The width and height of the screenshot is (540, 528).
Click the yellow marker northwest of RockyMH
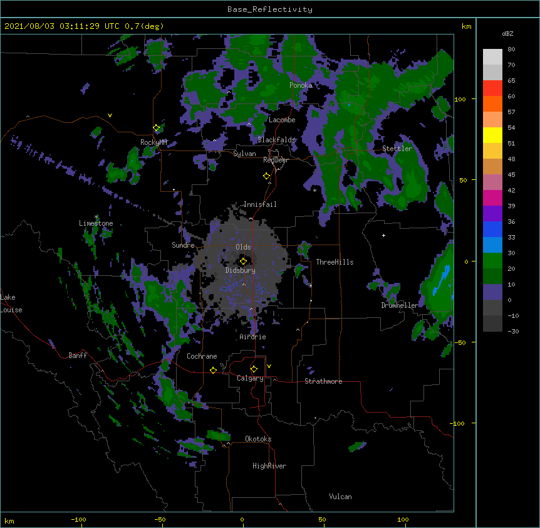tap(157, 128)
